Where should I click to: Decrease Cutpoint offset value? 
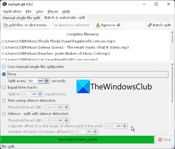(x=118, y=126)
